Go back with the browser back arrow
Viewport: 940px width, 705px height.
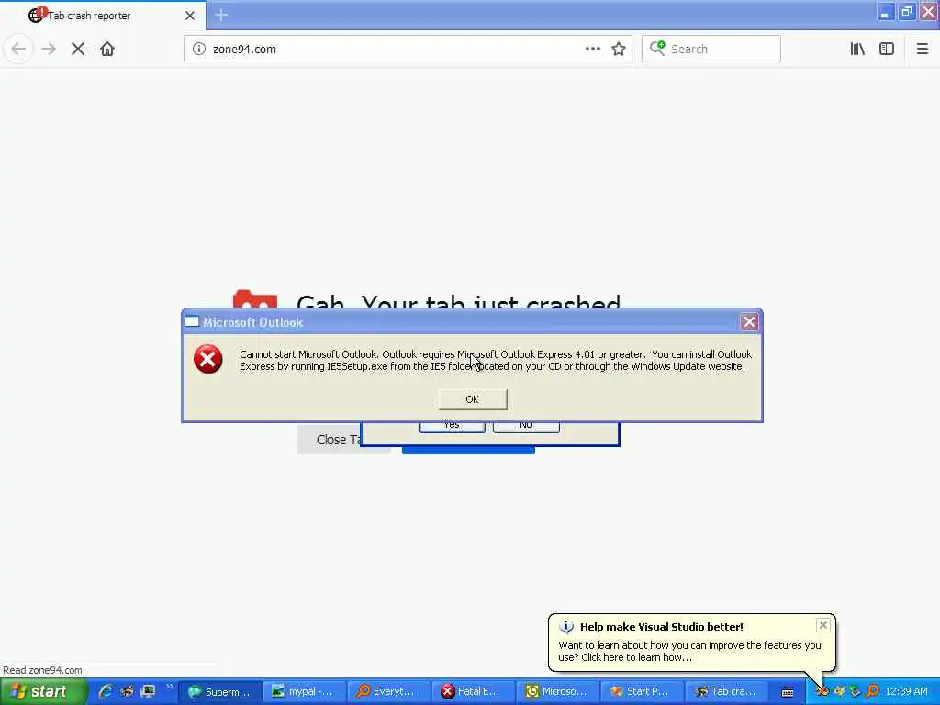18,49
